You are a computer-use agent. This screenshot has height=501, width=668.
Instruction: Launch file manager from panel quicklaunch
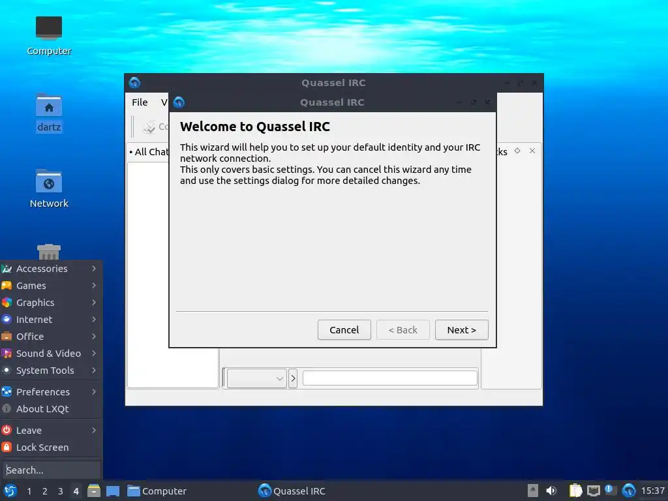[94, 491]
